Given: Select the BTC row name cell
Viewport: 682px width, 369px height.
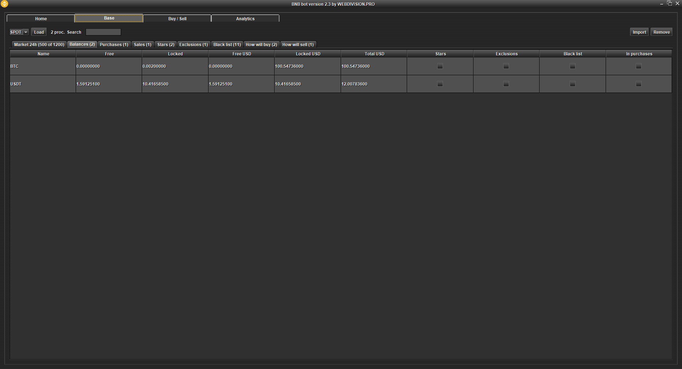Looking at the screenshot, I should click(43, 66).
